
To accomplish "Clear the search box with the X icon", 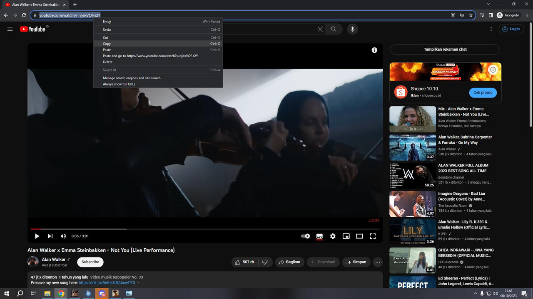I will (320, 29).
